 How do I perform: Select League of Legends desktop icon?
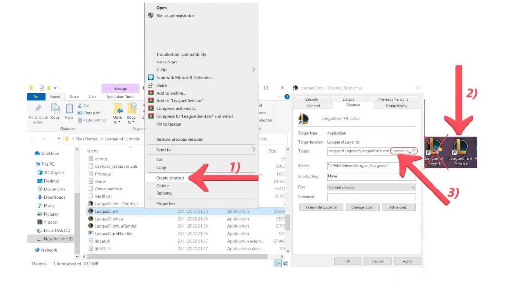pyautogui.click(x=434, y=153)
